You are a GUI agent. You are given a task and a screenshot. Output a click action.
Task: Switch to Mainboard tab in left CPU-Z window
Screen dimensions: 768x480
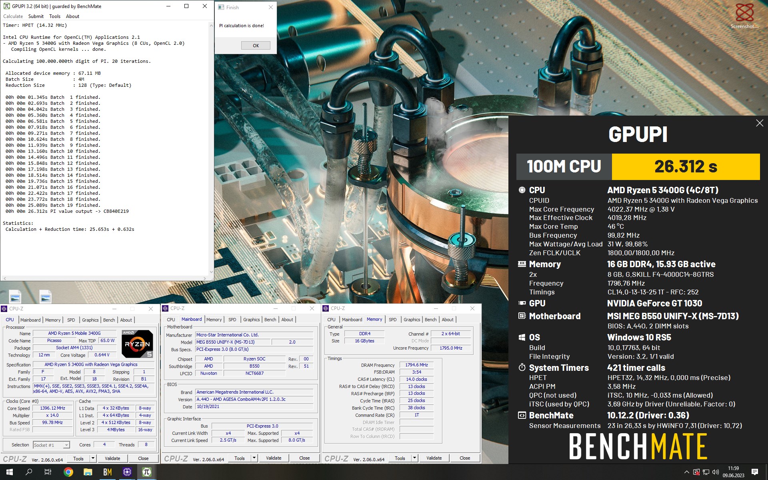(30, 320)
